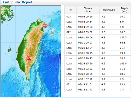
Task: Click depth value 11.8
Action: (123, 69)
